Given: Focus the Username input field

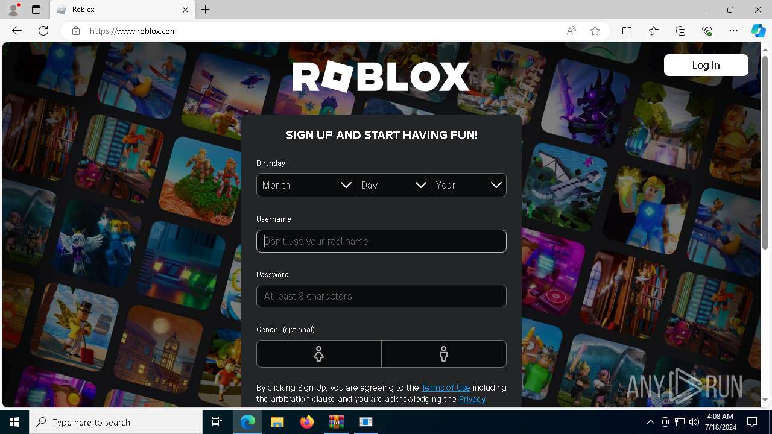Looking at the screenshot, I should click(x=381, y=241).
